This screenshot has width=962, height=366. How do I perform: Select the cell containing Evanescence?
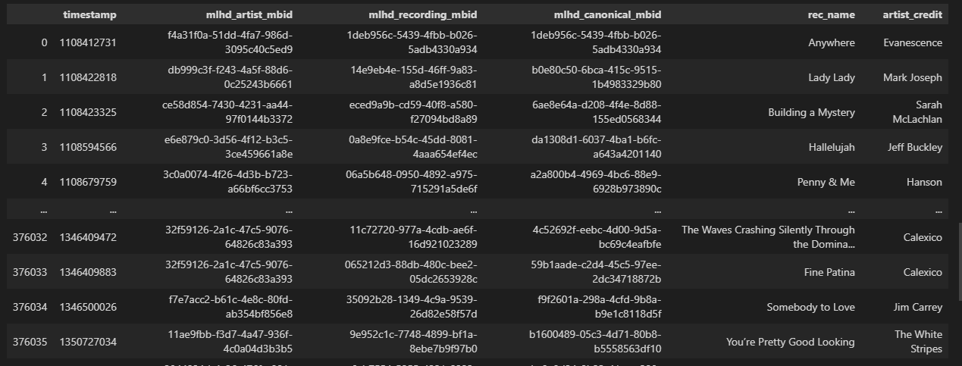[913, 42]
